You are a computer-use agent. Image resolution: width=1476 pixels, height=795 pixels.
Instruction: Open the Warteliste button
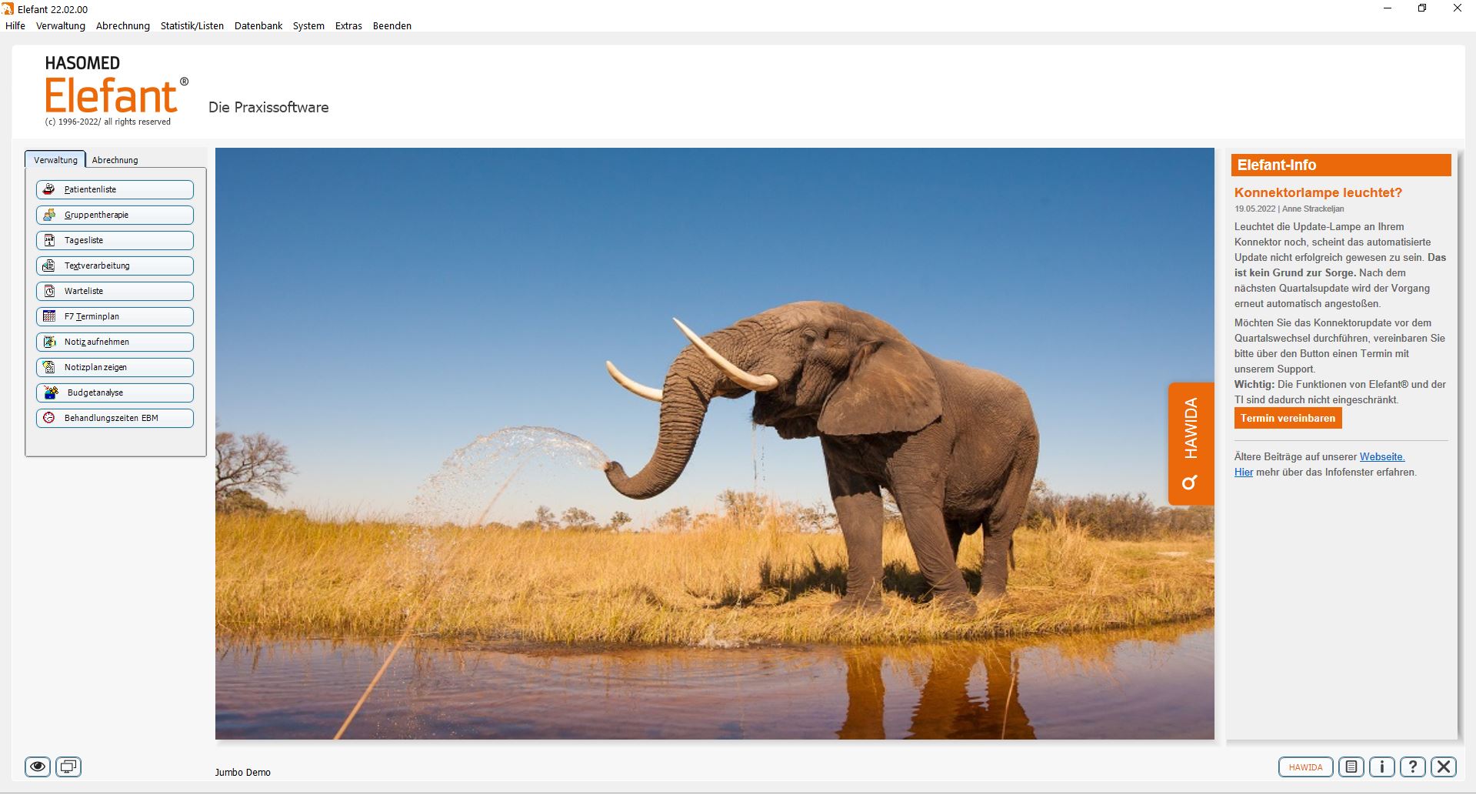point(115,291)
